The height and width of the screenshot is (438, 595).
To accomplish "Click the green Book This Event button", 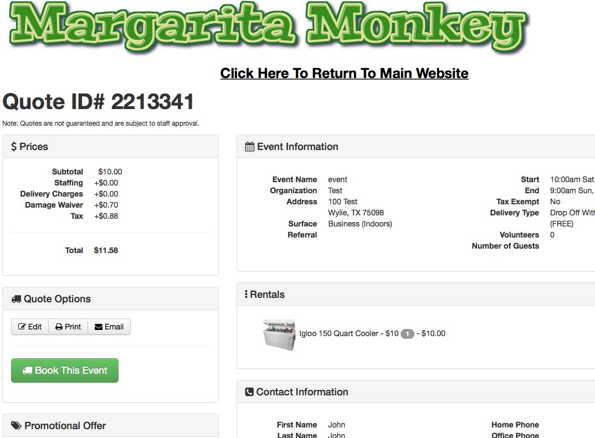I will [x=65, y=370].
